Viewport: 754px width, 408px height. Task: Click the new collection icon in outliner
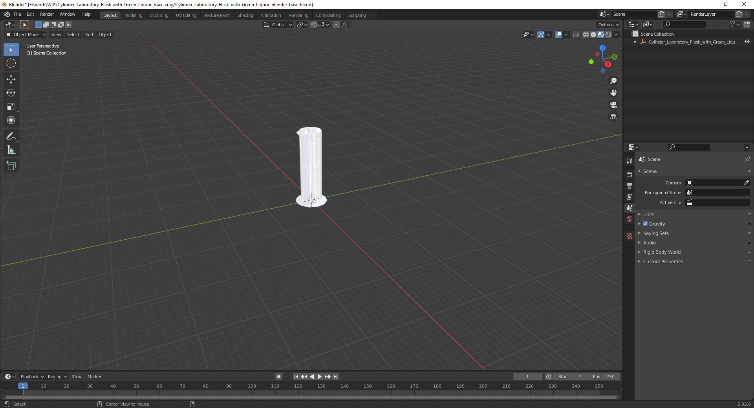coord(747,24)
